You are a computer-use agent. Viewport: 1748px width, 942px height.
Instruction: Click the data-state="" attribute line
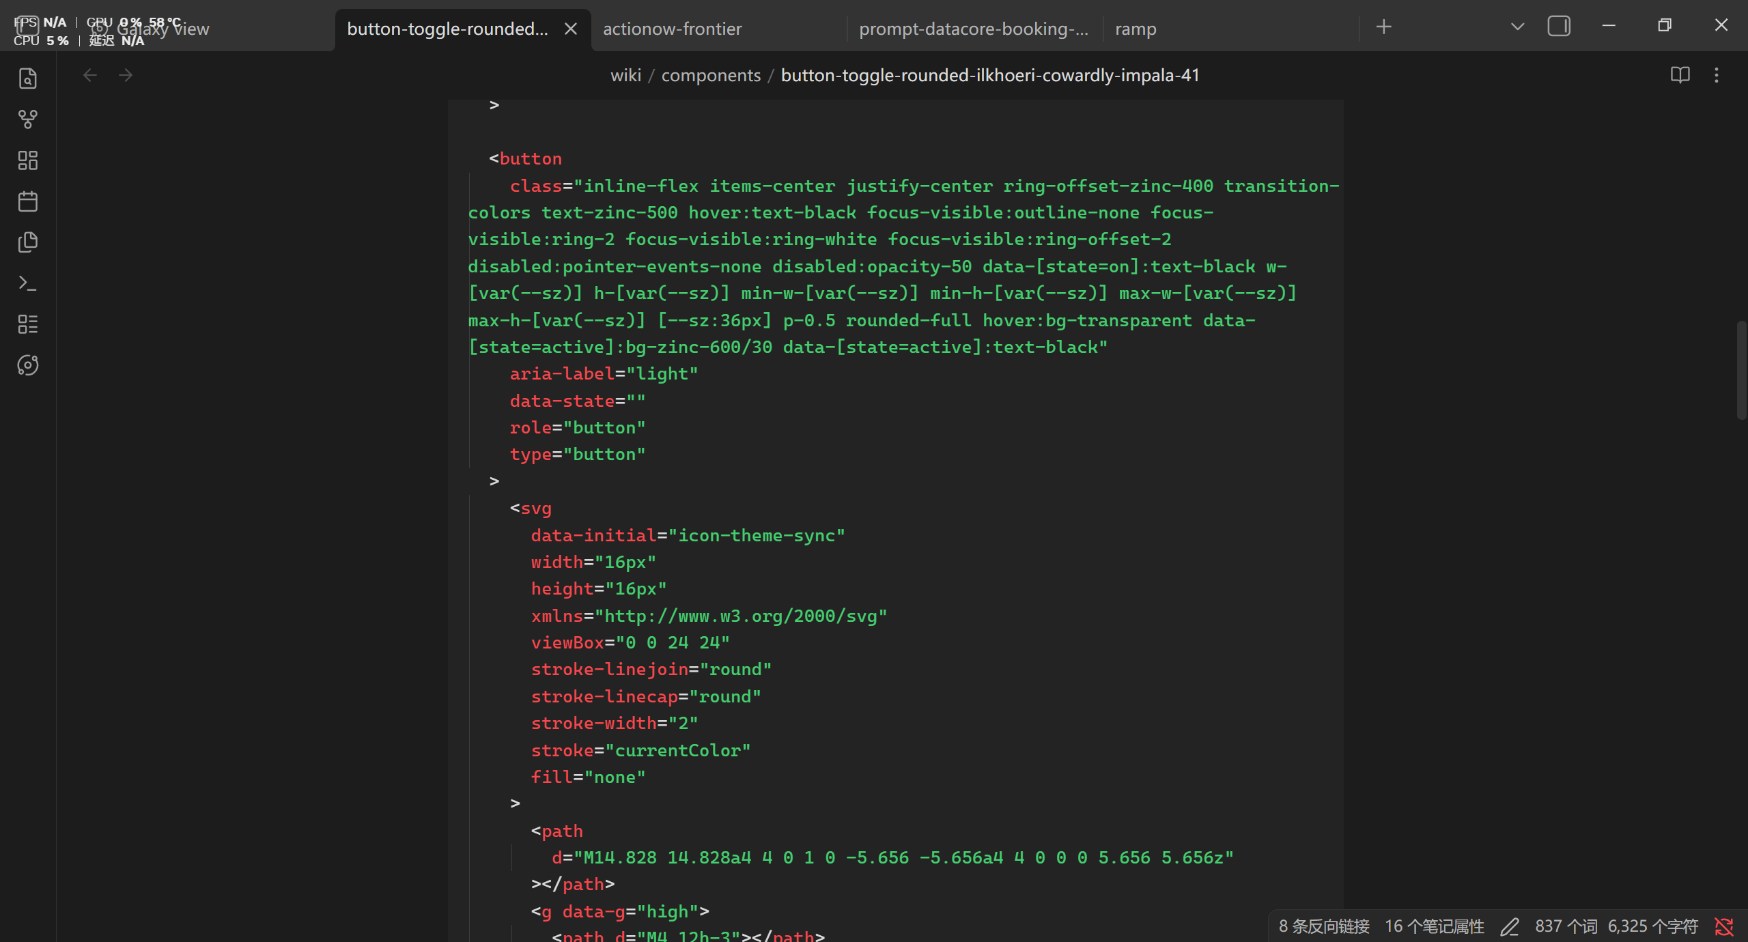(577, 401)
